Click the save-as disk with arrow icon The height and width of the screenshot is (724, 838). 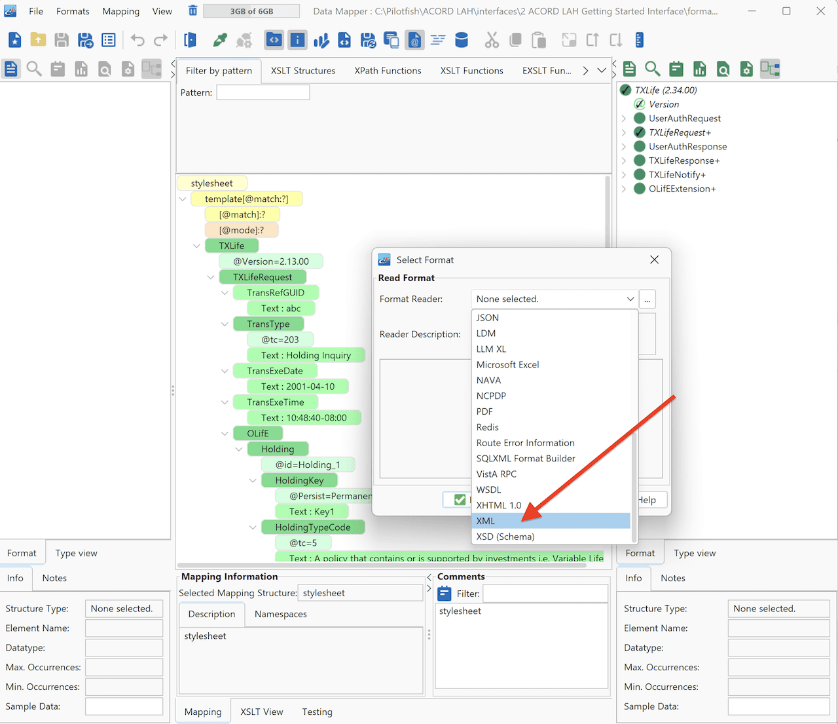tap(85, 40)
